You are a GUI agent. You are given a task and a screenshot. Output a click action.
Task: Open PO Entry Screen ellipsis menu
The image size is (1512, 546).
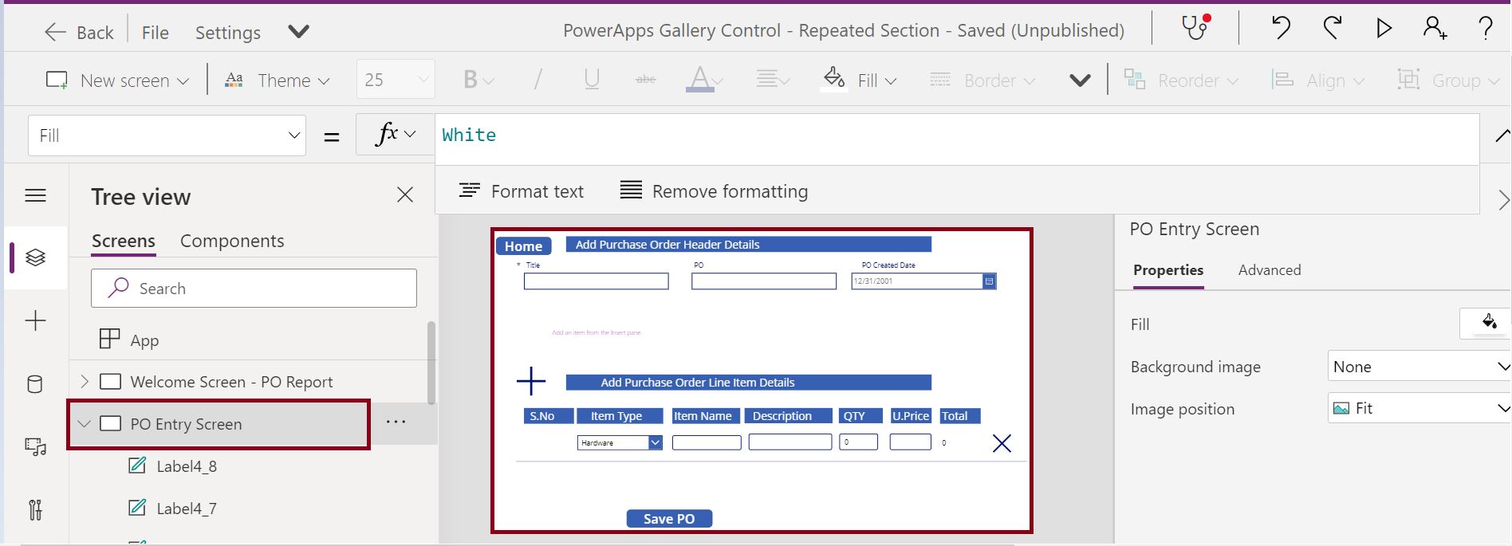[396, 422]
